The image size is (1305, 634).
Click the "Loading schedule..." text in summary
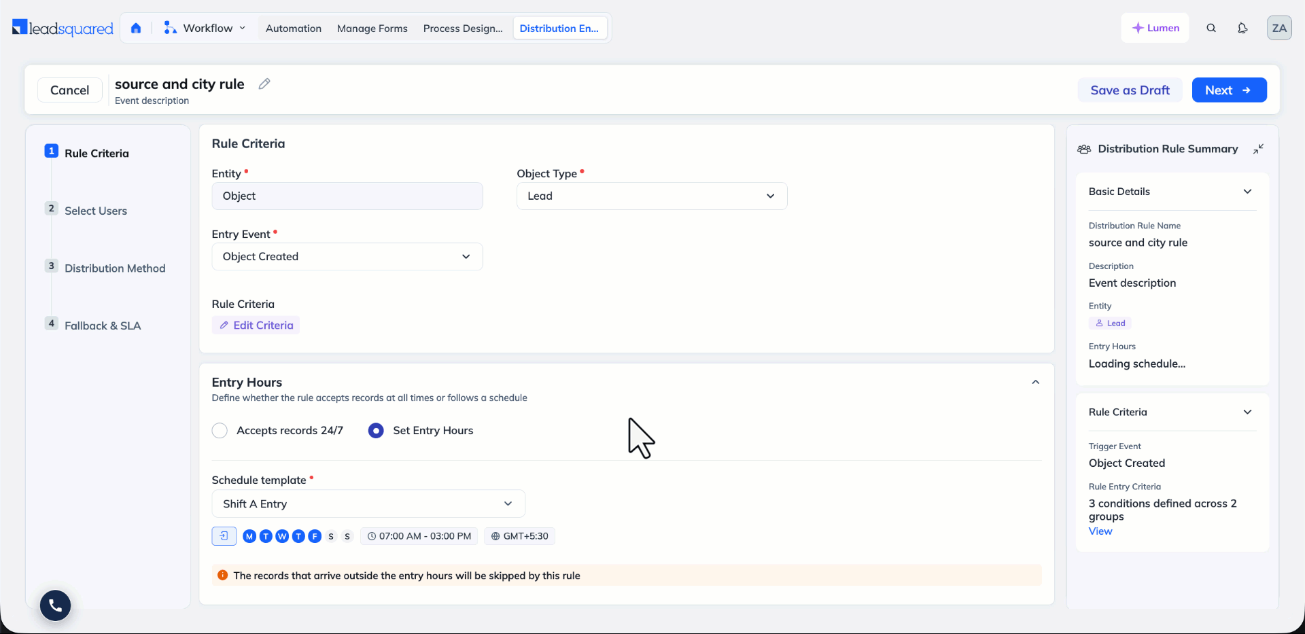tap(1136, 364)
